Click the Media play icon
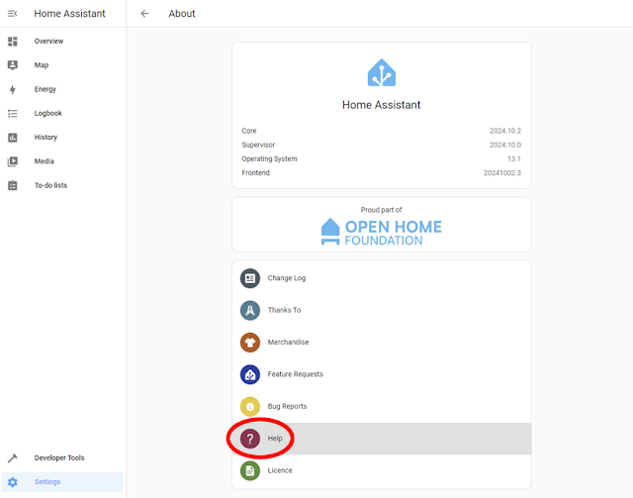 point(13,161)
